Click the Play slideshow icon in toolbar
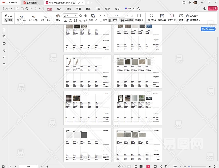 click(x=58, y=16)
